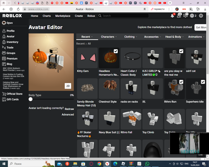
Task: Open Microsoft Edge from the taskbar
Action: click(x=115, y=164)
